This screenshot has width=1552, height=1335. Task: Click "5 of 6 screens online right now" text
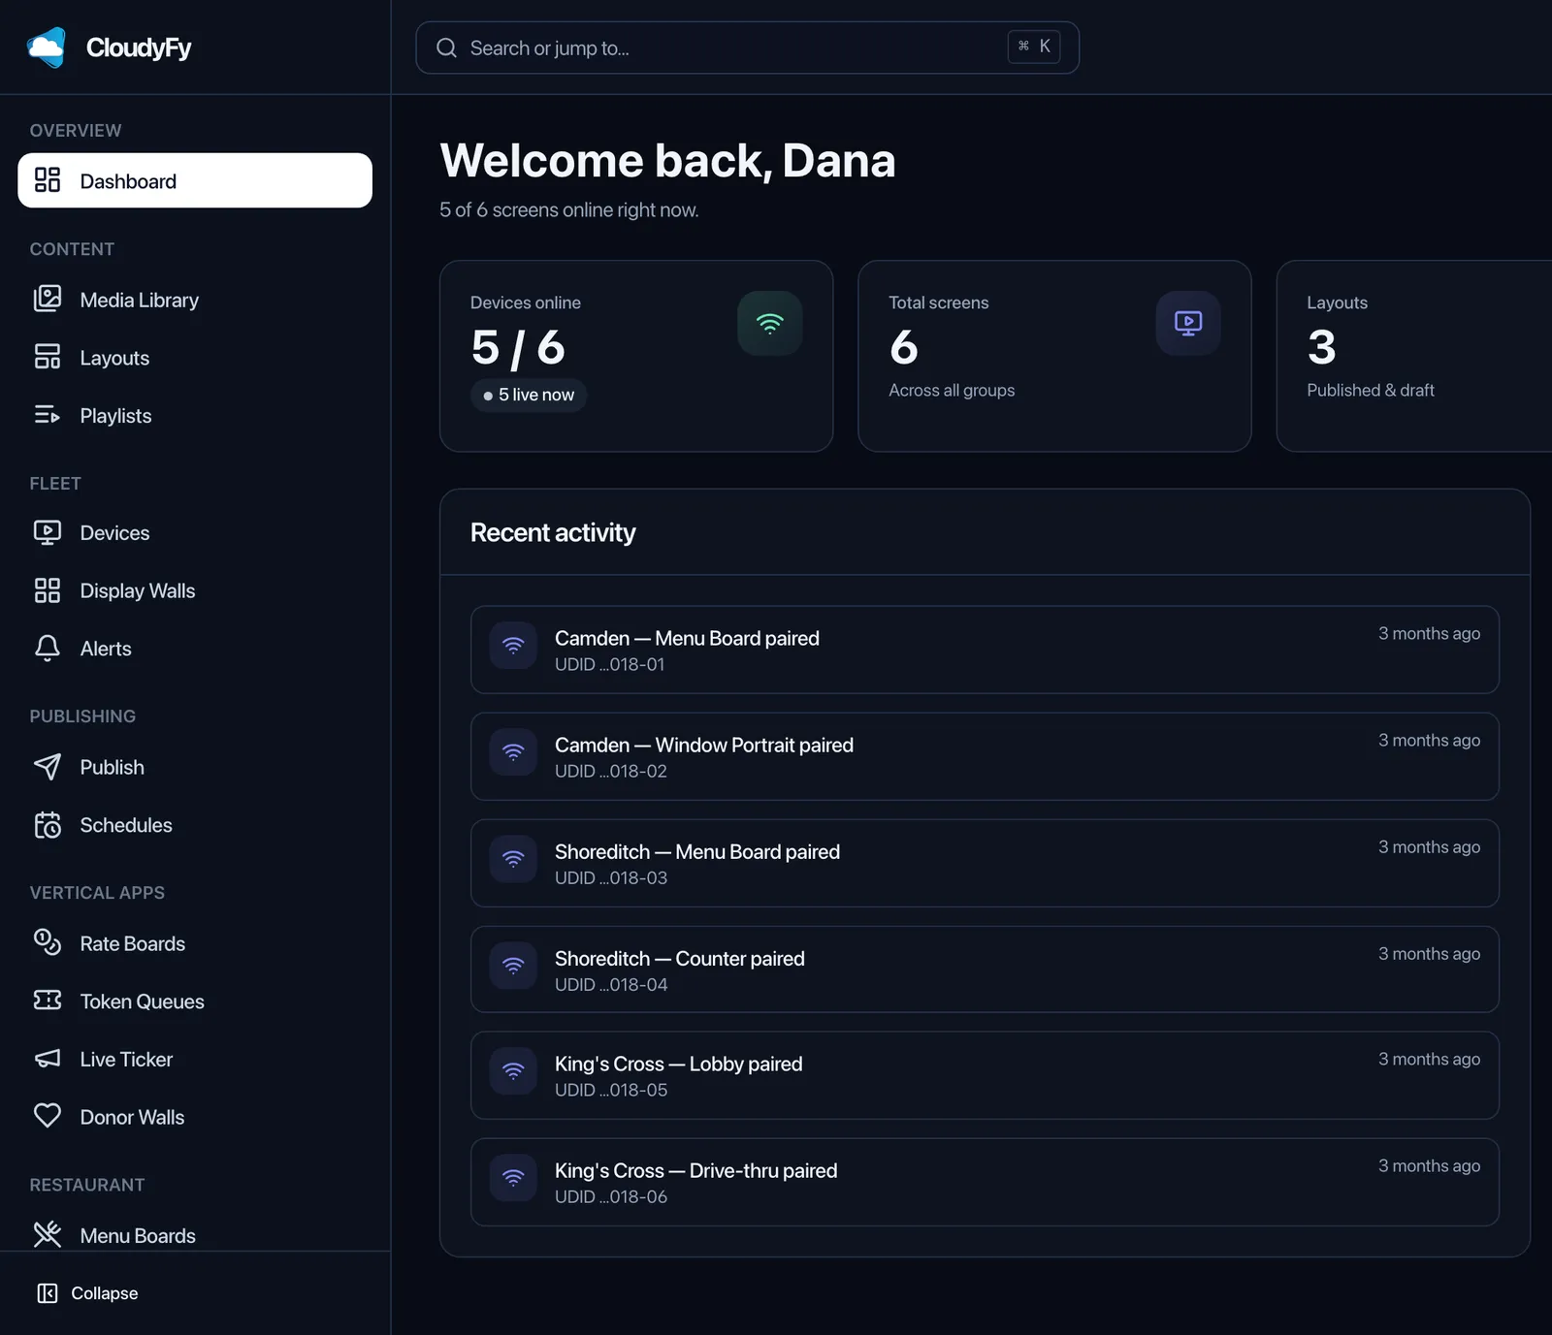pyautogui.click(x=568, y=209)
